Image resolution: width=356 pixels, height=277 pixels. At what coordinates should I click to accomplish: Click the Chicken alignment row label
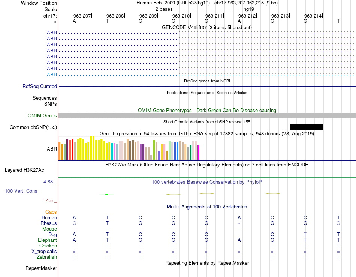coord(48,246)
